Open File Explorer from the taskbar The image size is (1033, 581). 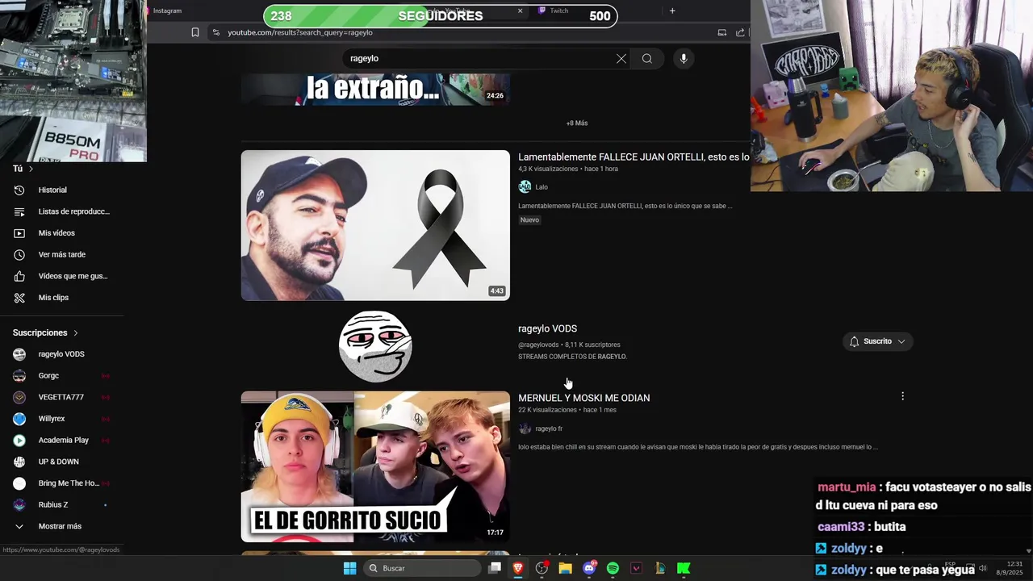[x=566, y=568]
